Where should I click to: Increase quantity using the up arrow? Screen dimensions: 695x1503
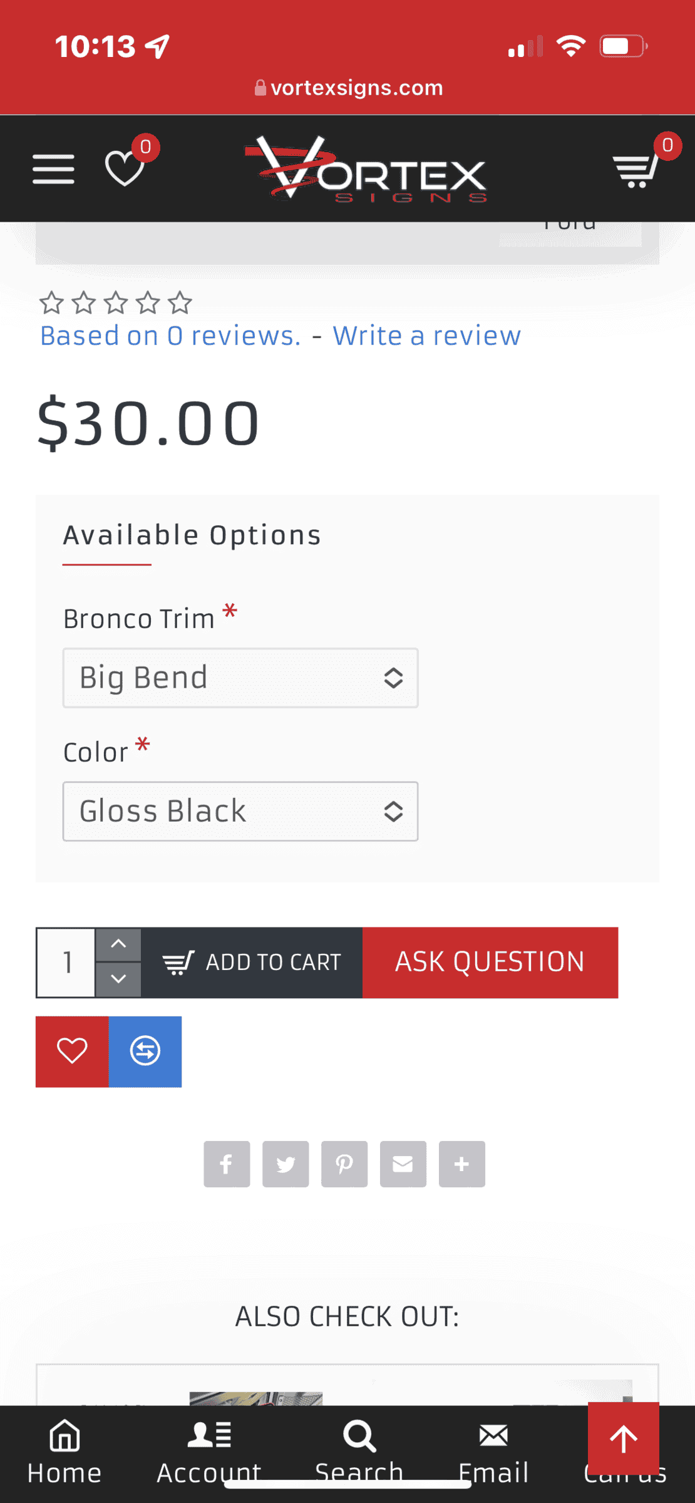(118, 944)
